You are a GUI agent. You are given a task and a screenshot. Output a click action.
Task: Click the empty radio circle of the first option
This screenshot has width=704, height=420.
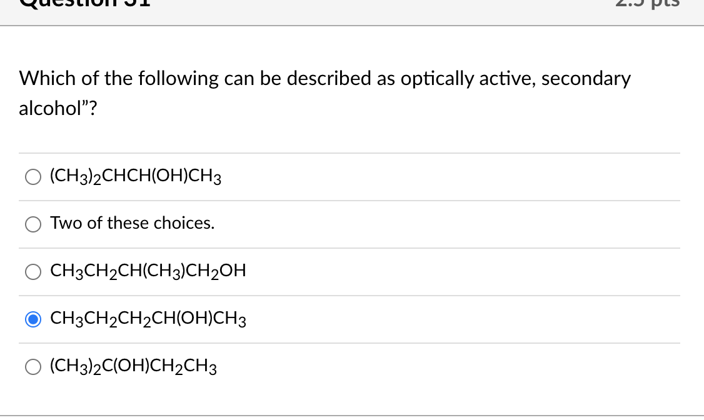point(33,177)
